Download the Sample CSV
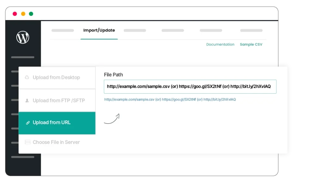The height and width of the screenshot is (180, 316). (x=251, y=44)
